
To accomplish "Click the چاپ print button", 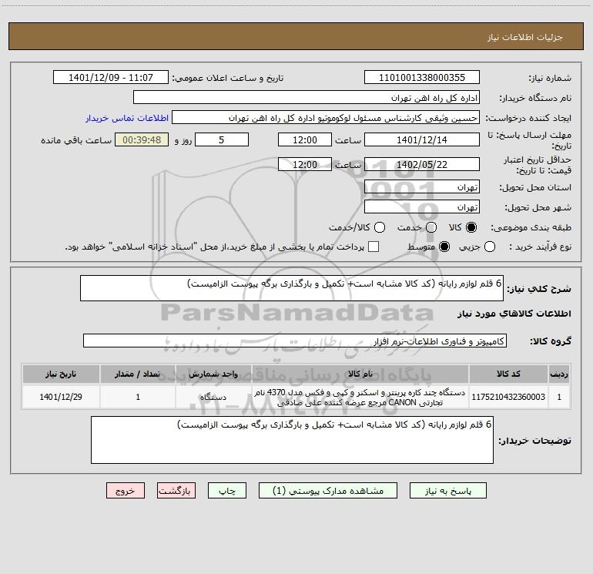I will click(227, 491).
